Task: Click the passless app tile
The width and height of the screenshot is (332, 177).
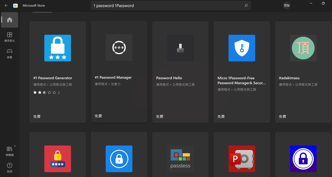Action: 180,159
